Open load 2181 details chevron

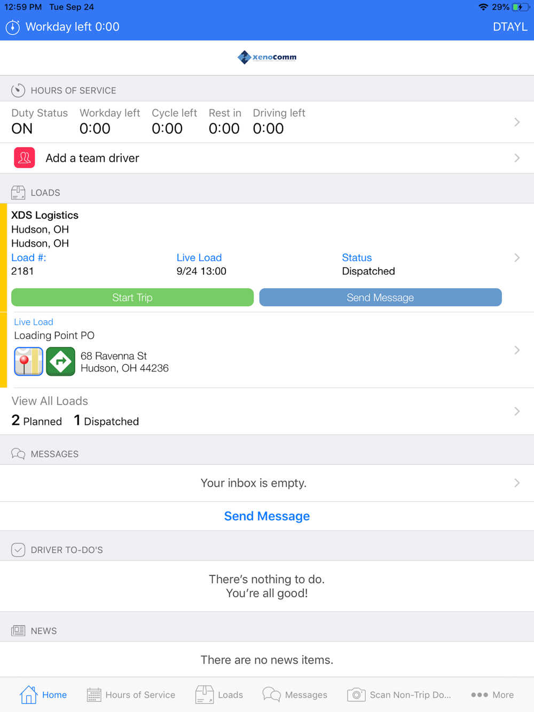click(517, 258)
